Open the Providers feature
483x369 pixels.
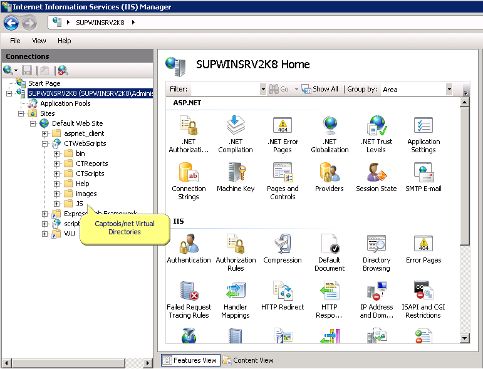point(330,177)
